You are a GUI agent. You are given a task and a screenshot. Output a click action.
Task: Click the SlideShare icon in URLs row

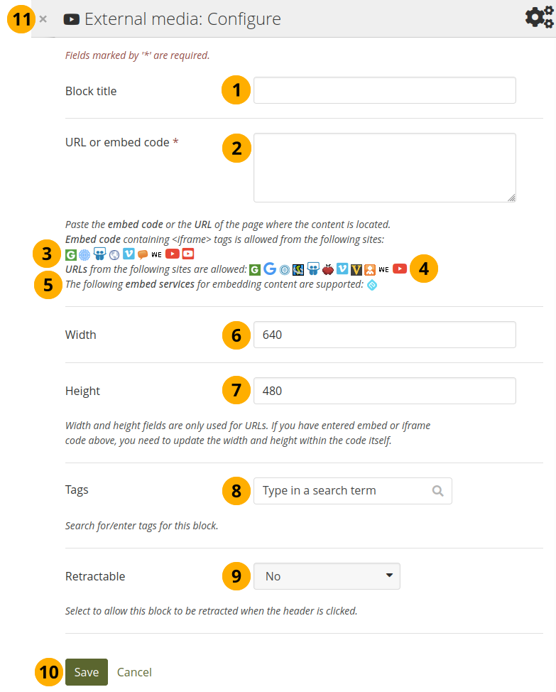pos(313,269)
